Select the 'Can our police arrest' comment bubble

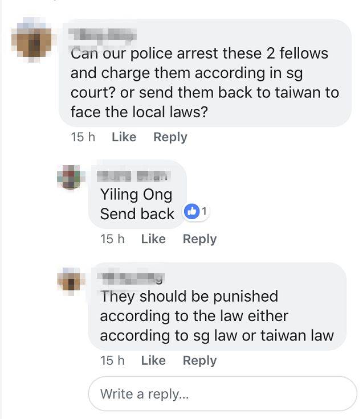205,73
